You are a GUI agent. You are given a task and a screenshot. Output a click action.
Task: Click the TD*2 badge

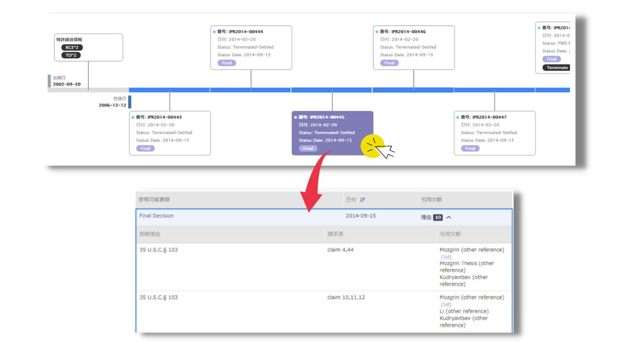(71, 55)
